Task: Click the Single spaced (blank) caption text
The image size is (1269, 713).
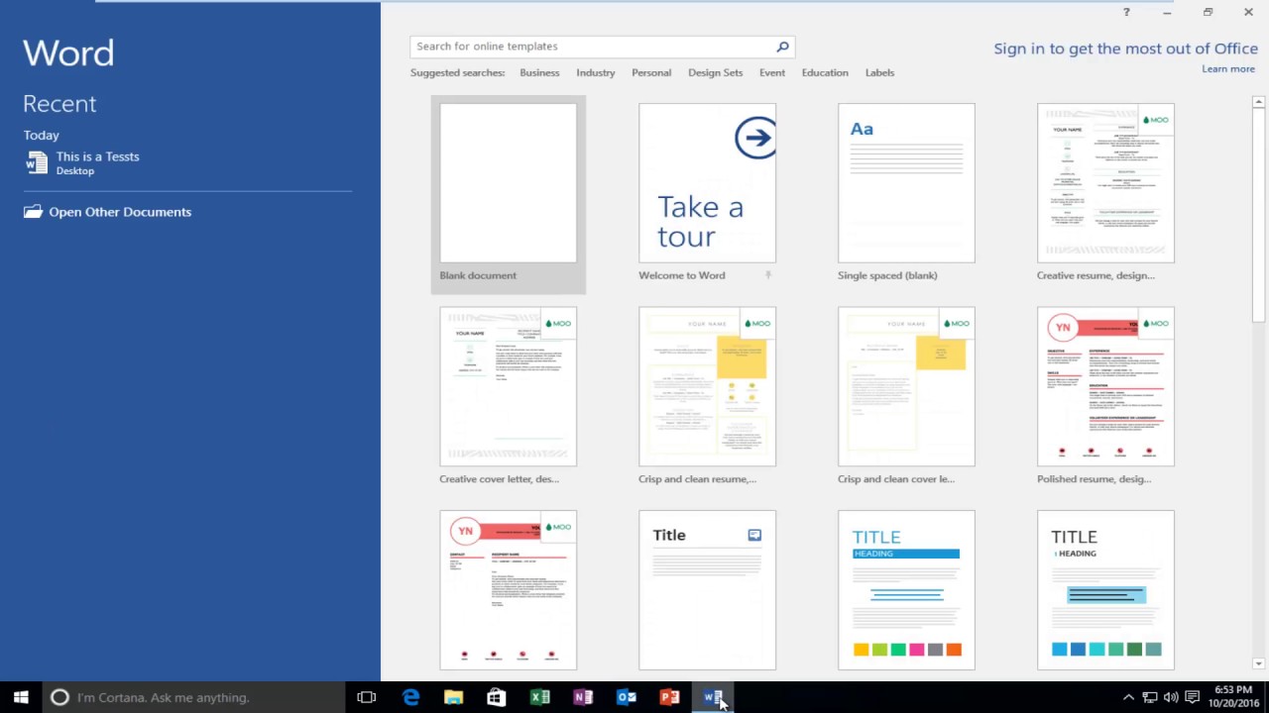Action: [887, 275]
